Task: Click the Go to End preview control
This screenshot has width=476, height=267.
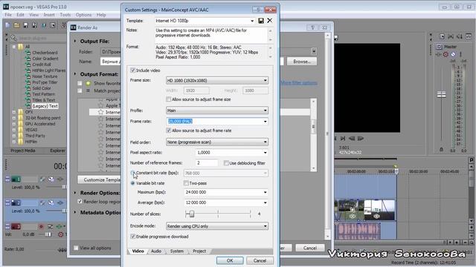Action: tap(343, 139)
